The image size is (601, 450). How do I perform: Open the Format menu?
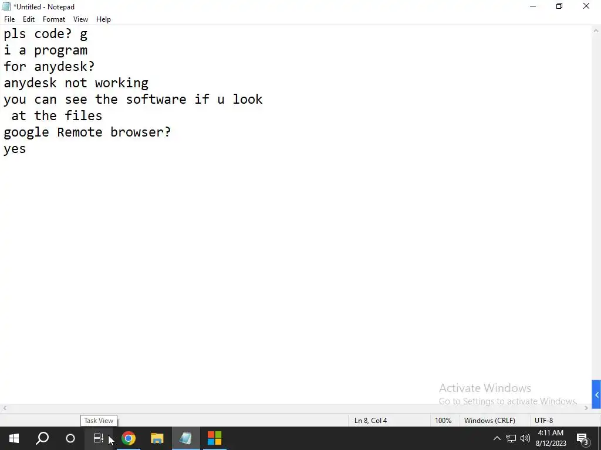(53, 19)
